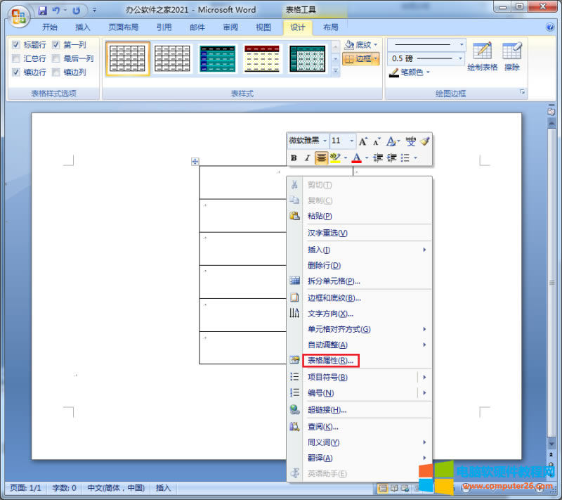
Task: Click the Format Painter brush icon
Action: pos(425,141)
